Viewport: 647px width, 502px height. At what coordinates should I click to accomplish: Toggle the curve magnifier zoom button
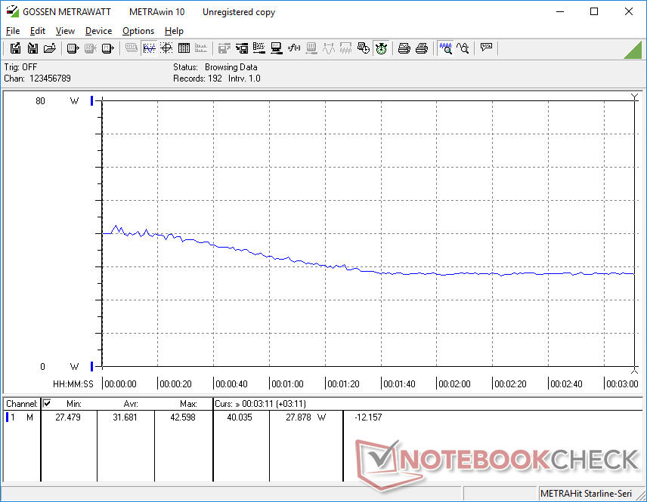[x=462, y=48]
